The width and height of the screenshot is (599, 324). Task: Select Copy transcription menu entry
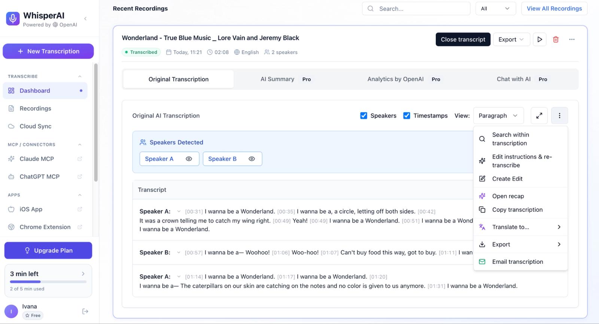[520, 210]
